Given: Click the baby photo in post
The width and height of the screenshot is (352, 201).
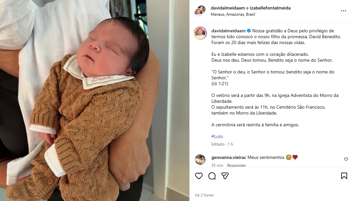Looking at the screenshot, I should pyautogui.click(x=94, y=100).
